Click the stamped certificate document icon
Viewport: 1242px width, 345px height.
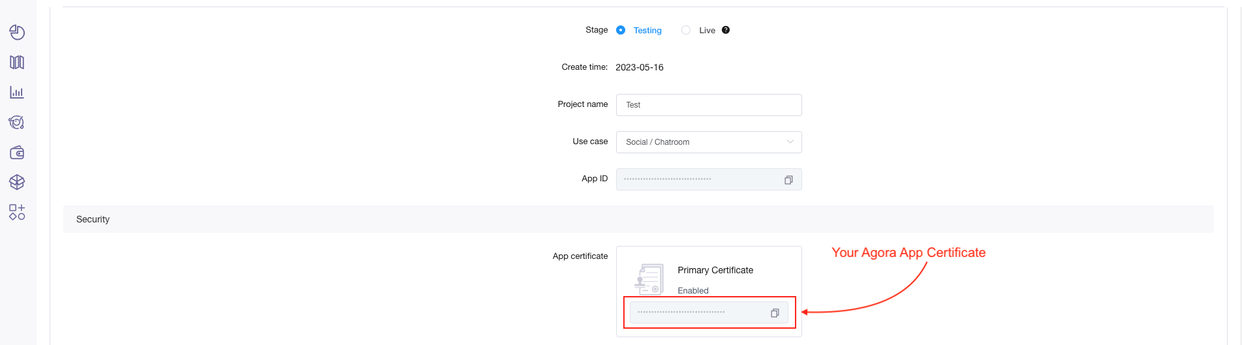tap(649, 279)
